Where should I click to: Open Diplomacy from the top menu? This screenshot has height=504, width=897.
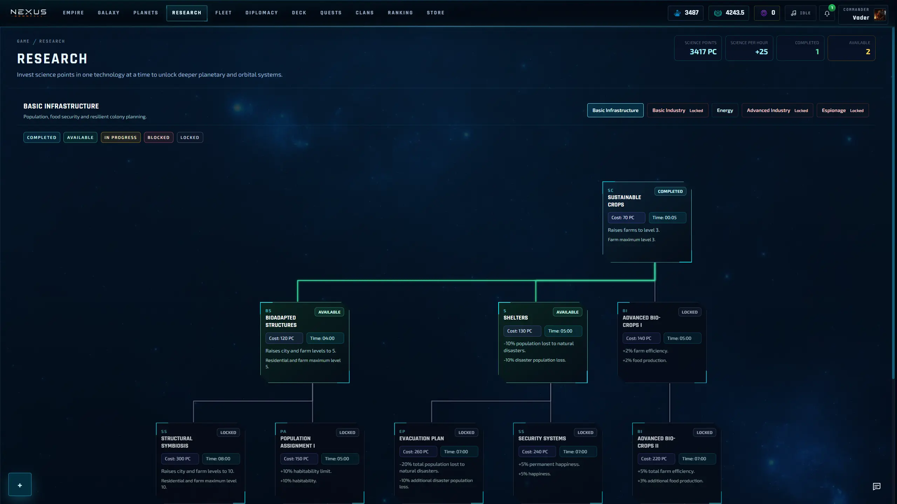tap(262, 13)
